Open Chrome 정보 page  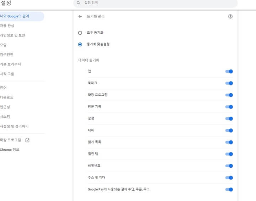point(10,150)
